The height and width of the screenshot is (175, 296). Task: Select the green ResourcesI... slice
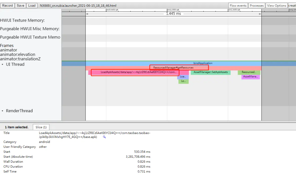point(249,72)
